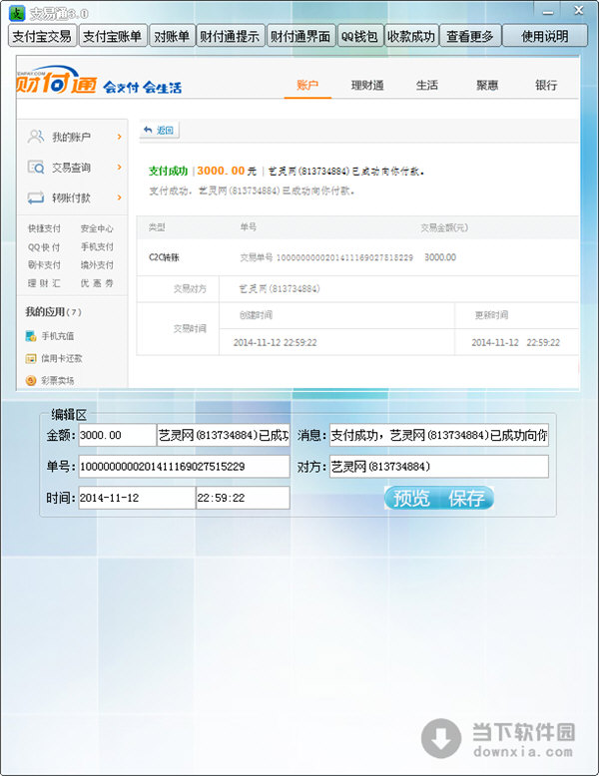Click the 手机充值 phone recharge icon
This screenshot has width=599, height=776.
pos(32,336)
